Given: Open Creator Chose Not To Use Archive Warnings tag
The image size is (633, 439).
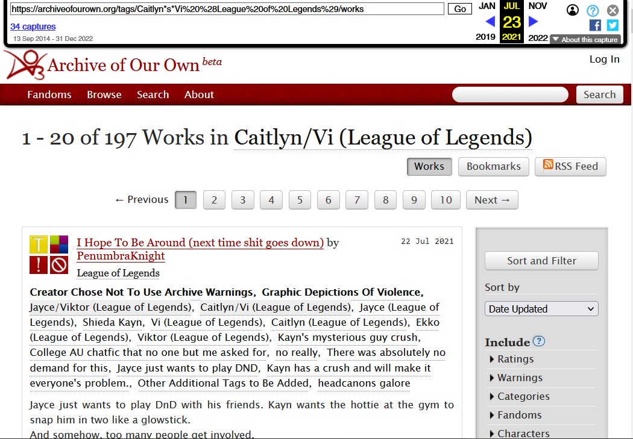Looking at the screenshot, I should pyautogui.click(x=141, y=292).
